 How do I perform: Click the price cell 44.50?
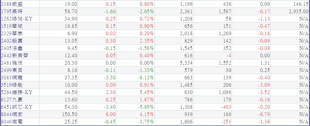[x=71, y=92]
